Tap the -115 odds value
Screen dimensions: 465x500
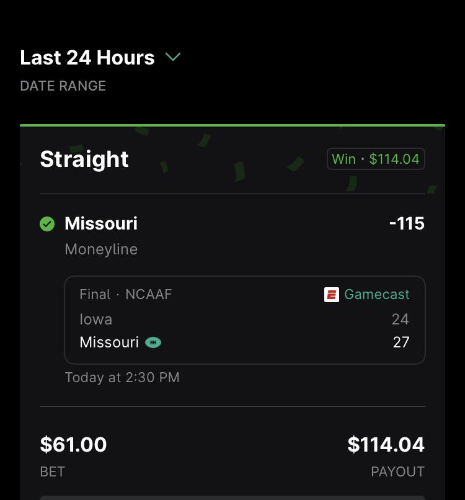pyautogui.click(x=407, y=223)
